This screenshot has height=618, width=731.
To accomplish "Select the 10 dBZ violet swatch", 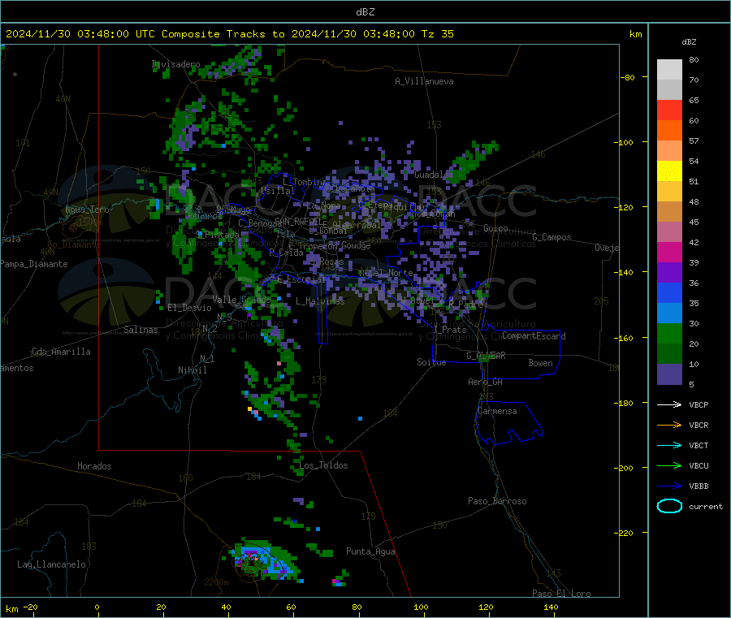I will pyautogui.click(x=669, y=374).
